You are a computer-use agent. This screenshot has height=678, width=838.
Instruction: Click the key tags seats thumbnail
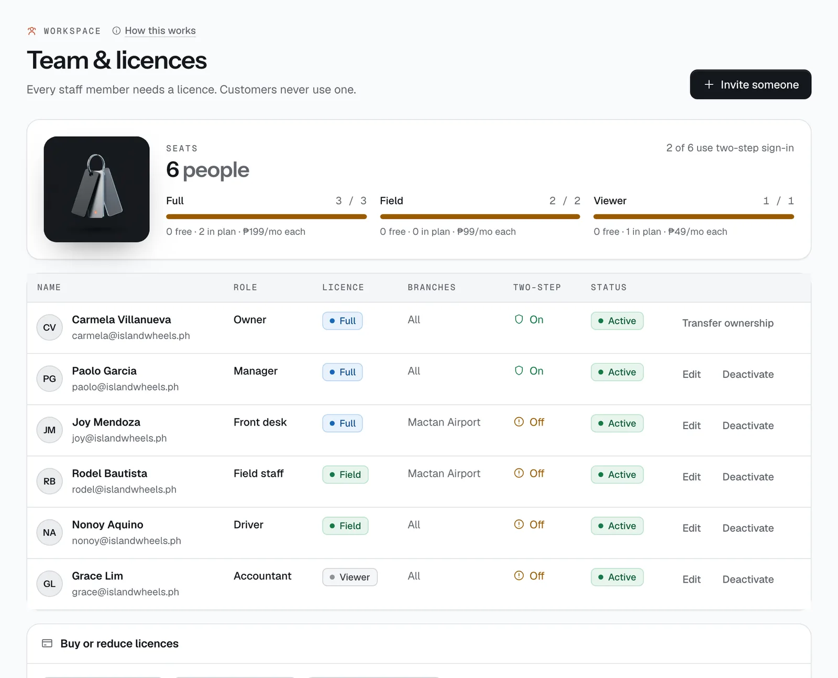pos(97,189)
